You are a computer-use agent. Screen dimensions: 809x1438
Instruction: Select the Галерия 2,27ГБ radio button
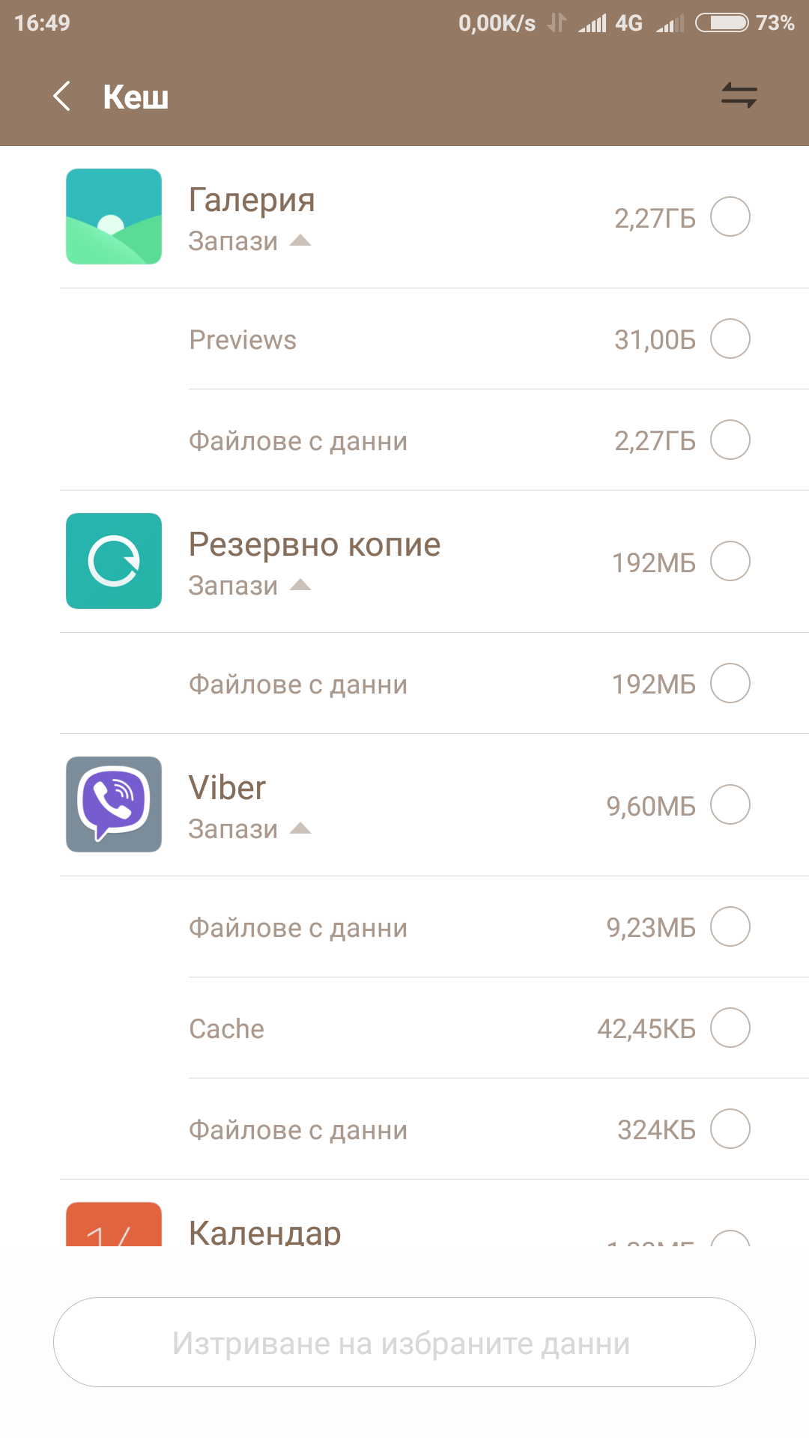coord(730,216)
